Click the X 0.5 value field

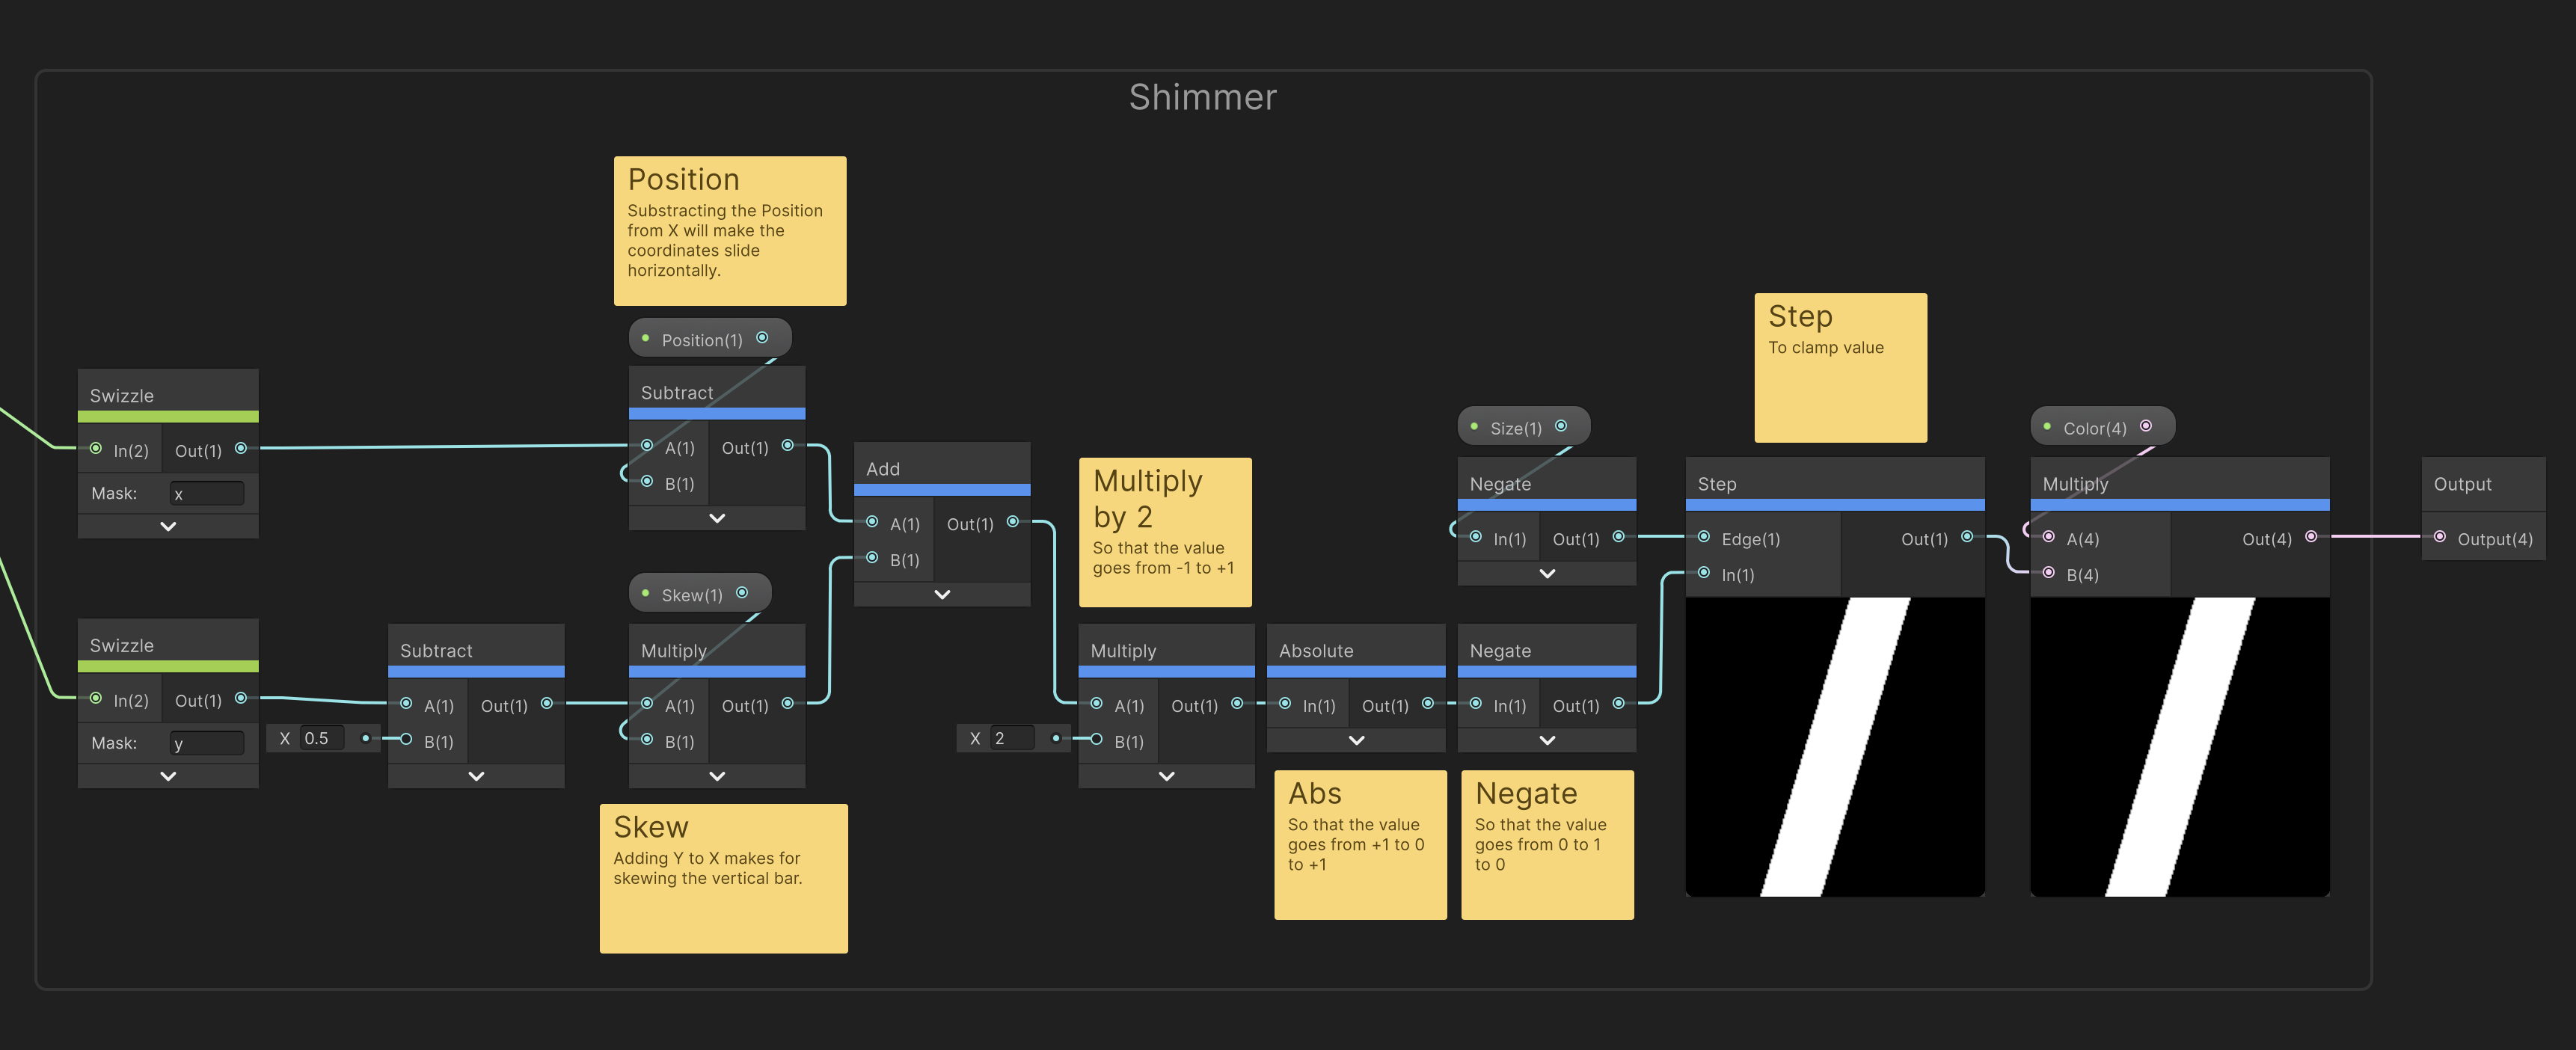pos(323,738)
